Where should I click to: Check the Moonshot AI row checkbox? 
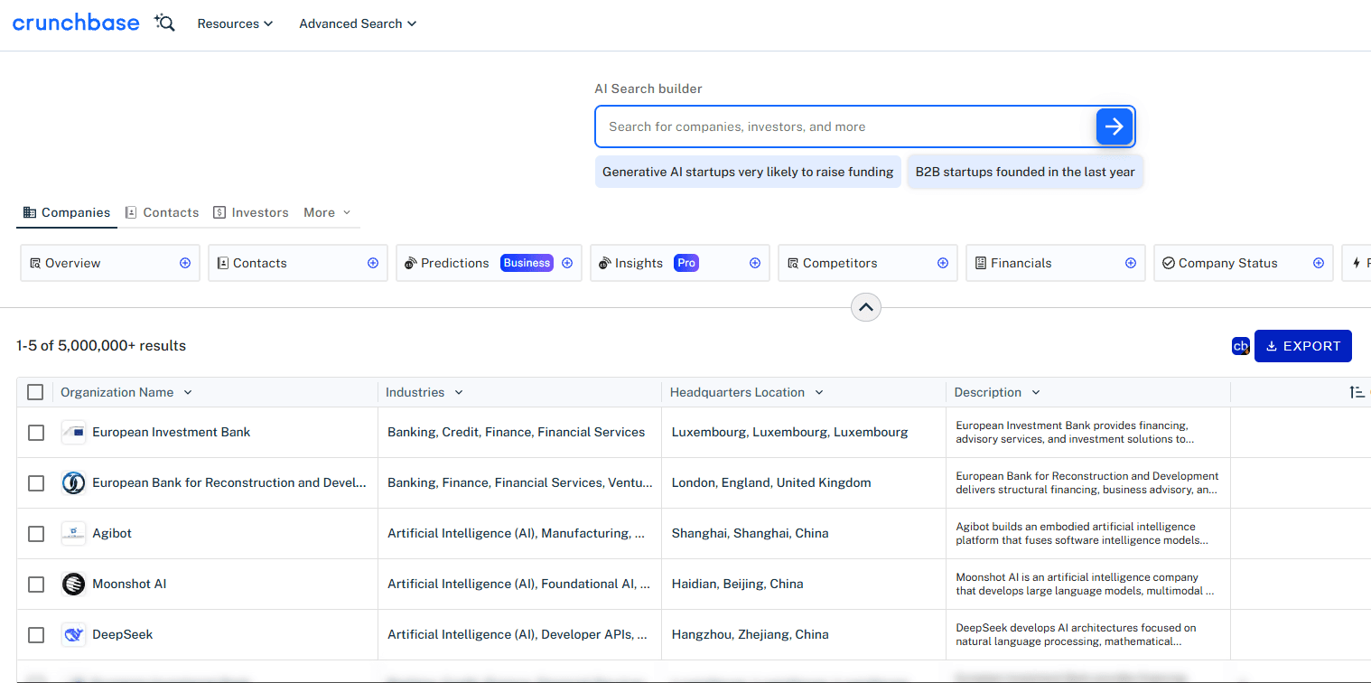pos(36,585)
